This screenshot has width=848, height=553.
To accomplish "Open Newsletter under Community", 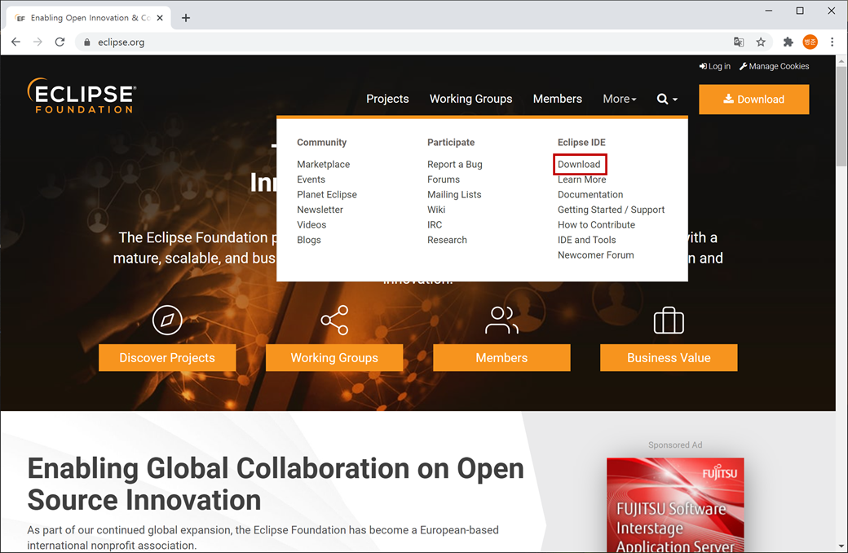I will point(320,210).
